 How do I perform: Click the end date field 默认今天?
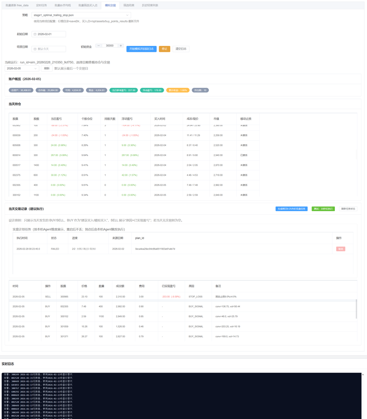click(x=49, y=49)
